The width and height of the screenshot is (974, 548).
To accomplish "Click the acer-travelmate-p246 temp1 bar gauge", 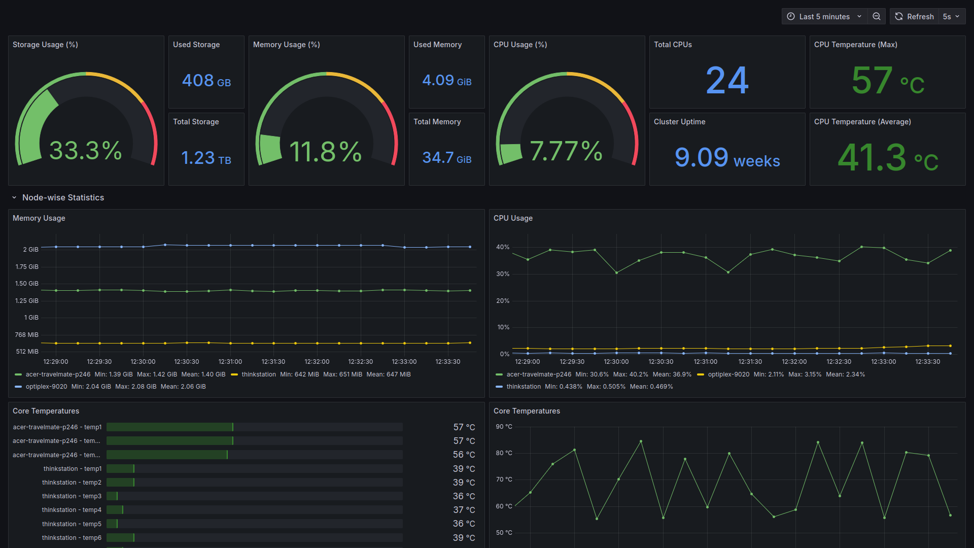I will [x=170, y=427].
